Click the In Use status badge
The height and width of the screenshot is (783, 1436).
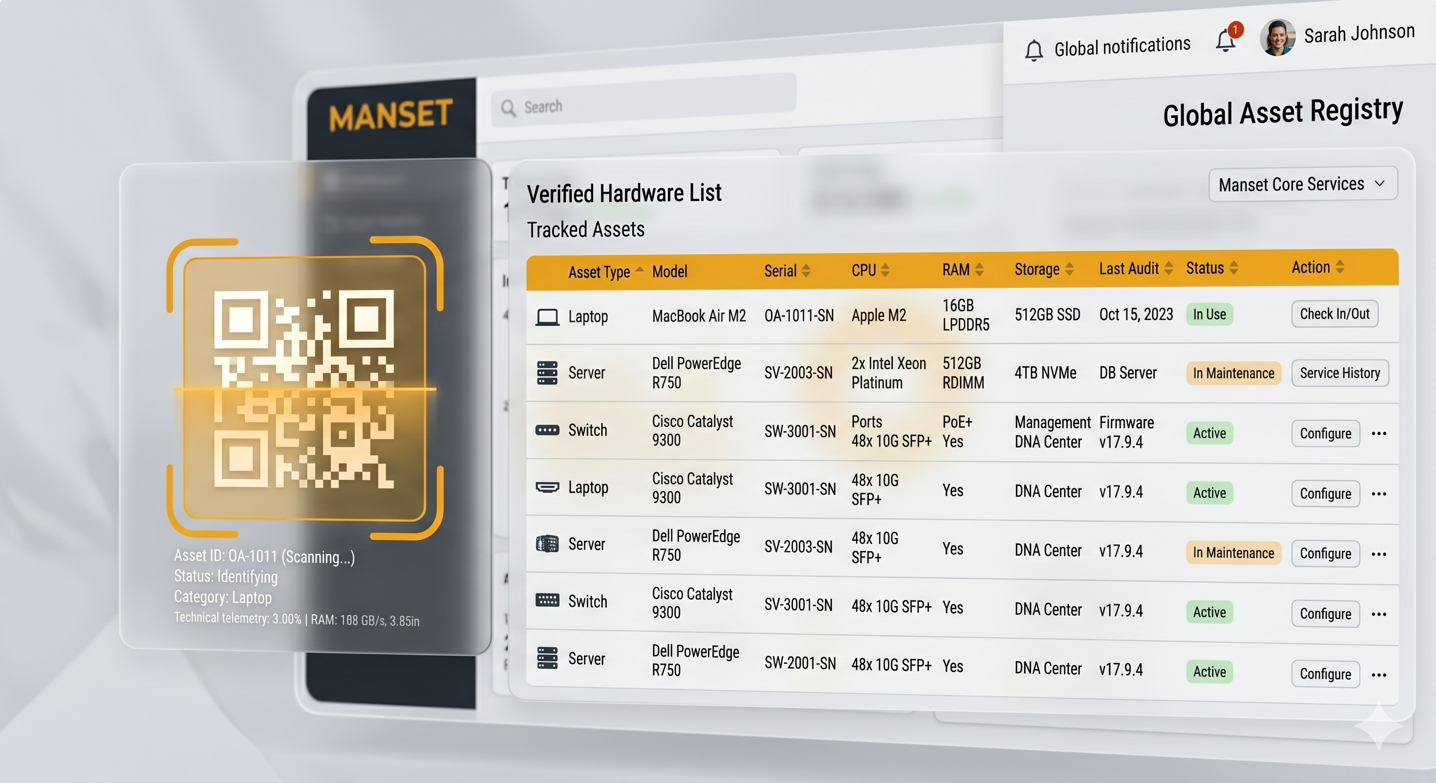pos(1209,315)
